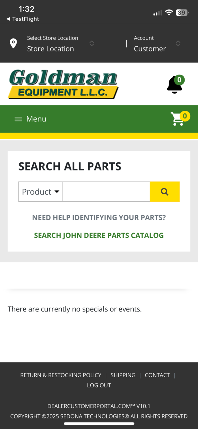Select the Store Location text

(x=51, y=49)
